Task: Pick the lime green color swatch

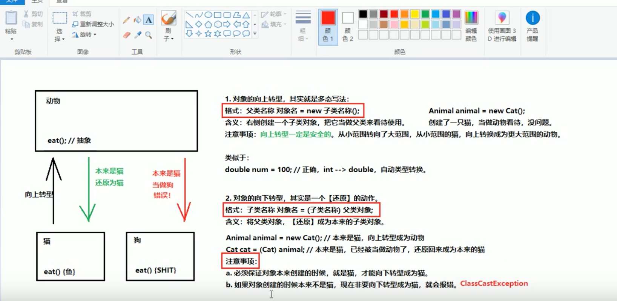Action: [x=425, y=24]
